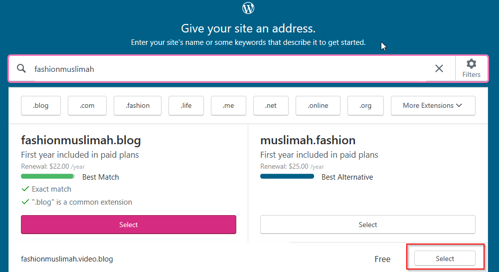Click the Renewal: $25.00 /year text
499x272 pixels.
tap(292, 166)
